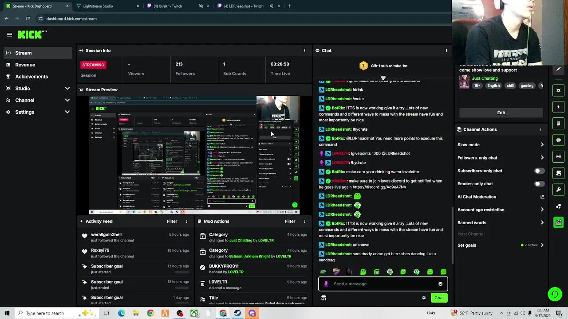Reload the page with browser refresh icon
Viewport: 568px width, 319px height.
[x=28, y=19]
